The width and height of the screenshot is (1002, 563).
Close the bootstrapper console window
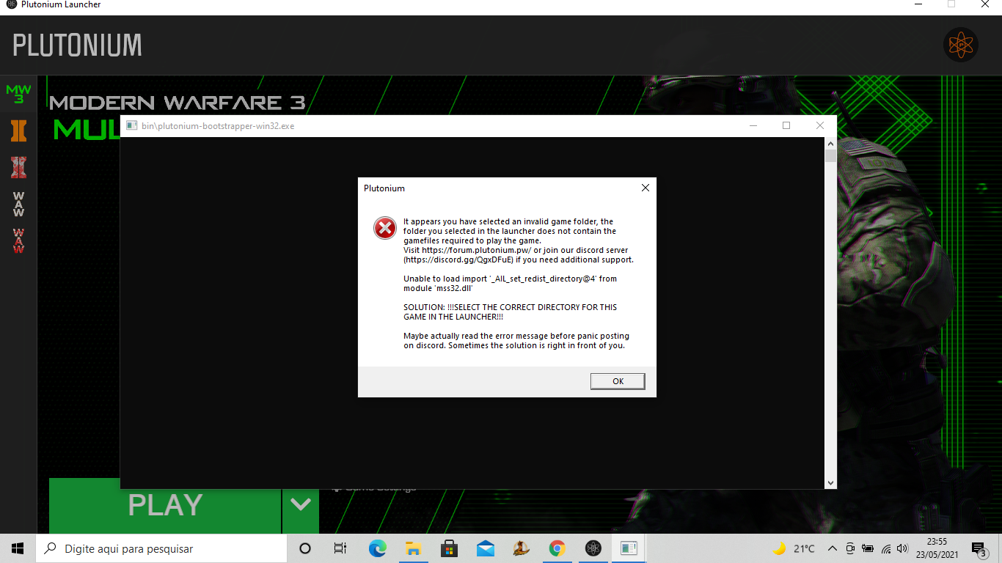coord(820,125)
